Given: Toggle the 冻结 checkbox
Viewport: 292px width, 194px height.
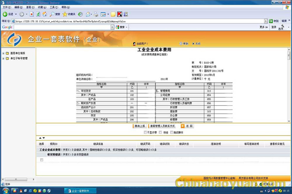Looking at the screenshot, I should (x=160, y=132).
